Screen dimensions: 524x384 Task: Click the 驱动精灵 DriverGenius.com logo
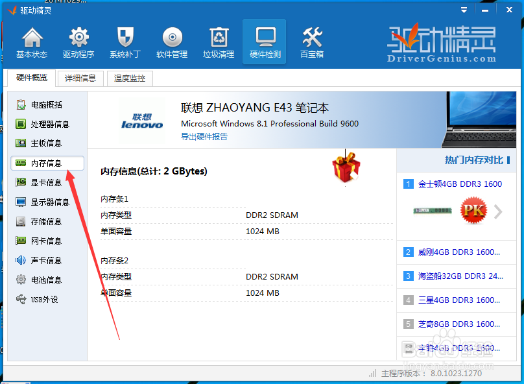pos(442,43)
